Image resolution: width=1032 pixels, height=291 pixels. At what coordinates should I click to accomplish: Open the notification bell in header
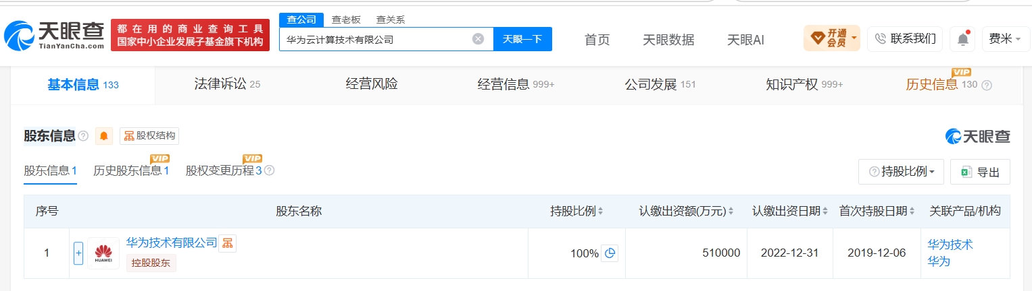pos(962,39)
